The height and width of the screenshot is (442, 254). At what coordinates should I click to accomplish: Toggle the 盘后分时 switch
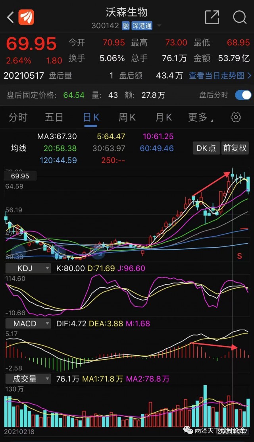(243, 95)
